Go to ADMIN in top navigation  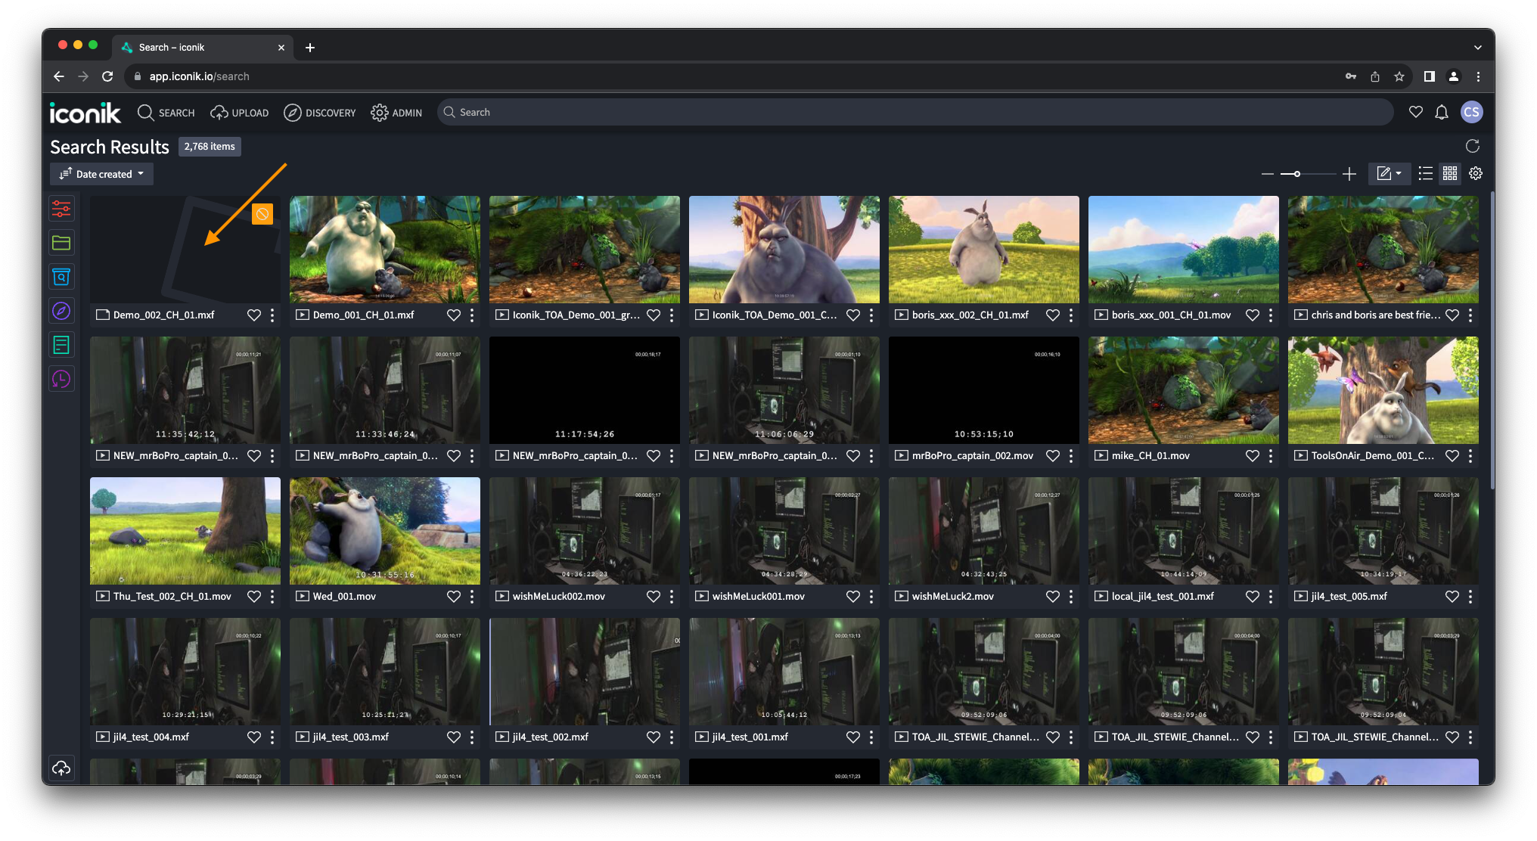tap(396, 113)
